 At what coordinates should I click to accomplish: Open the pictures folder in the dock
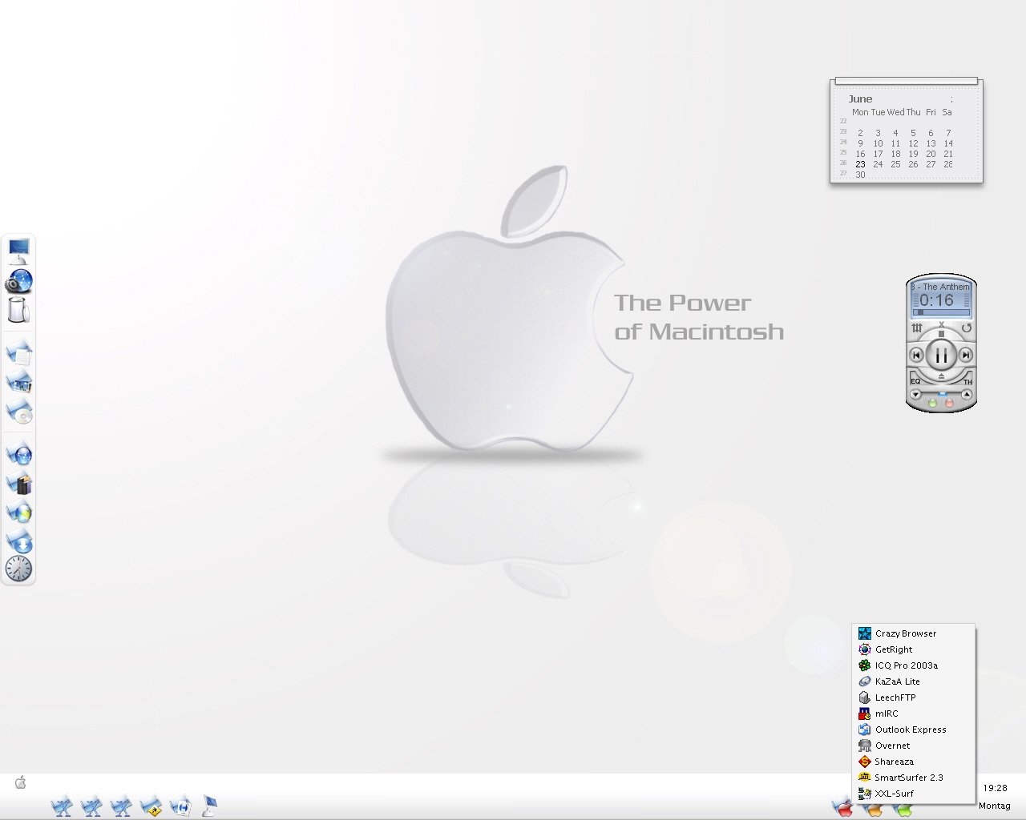(x=19, y=382)
